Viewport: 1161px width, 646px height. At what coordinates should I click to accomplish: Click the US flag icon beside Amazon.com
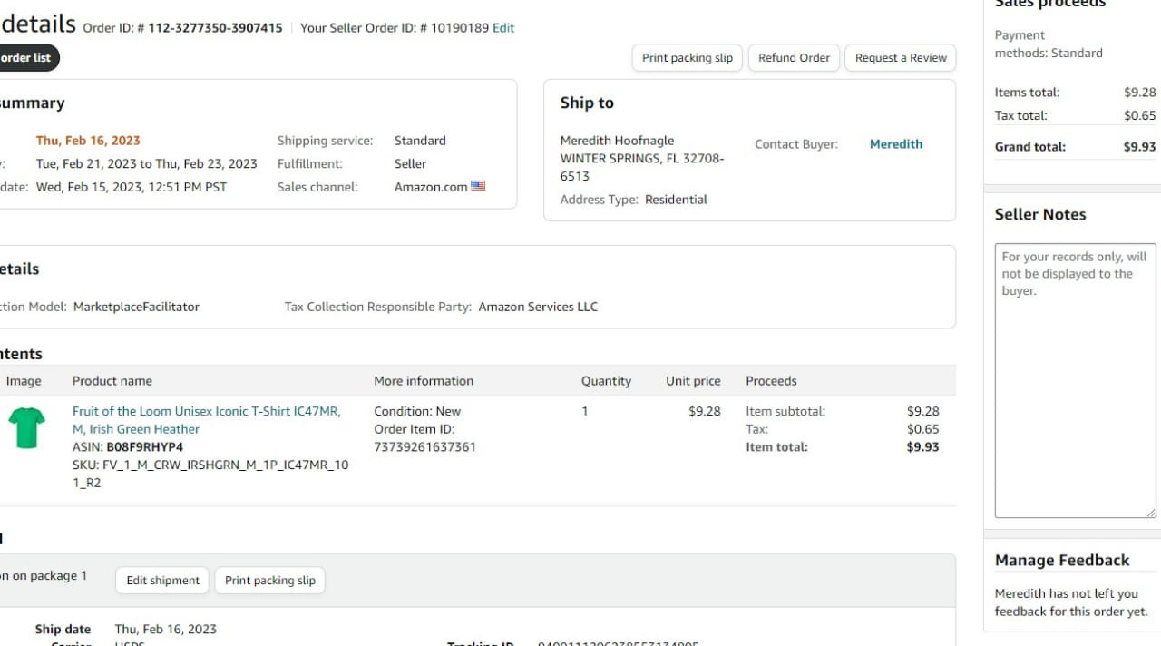[x=478, y=186]
